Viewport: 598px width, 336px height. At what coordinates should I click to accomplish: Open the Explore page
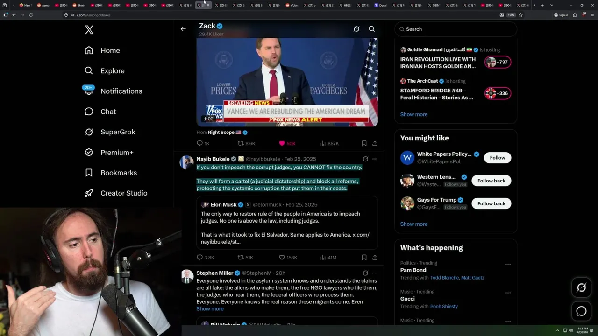105,71
